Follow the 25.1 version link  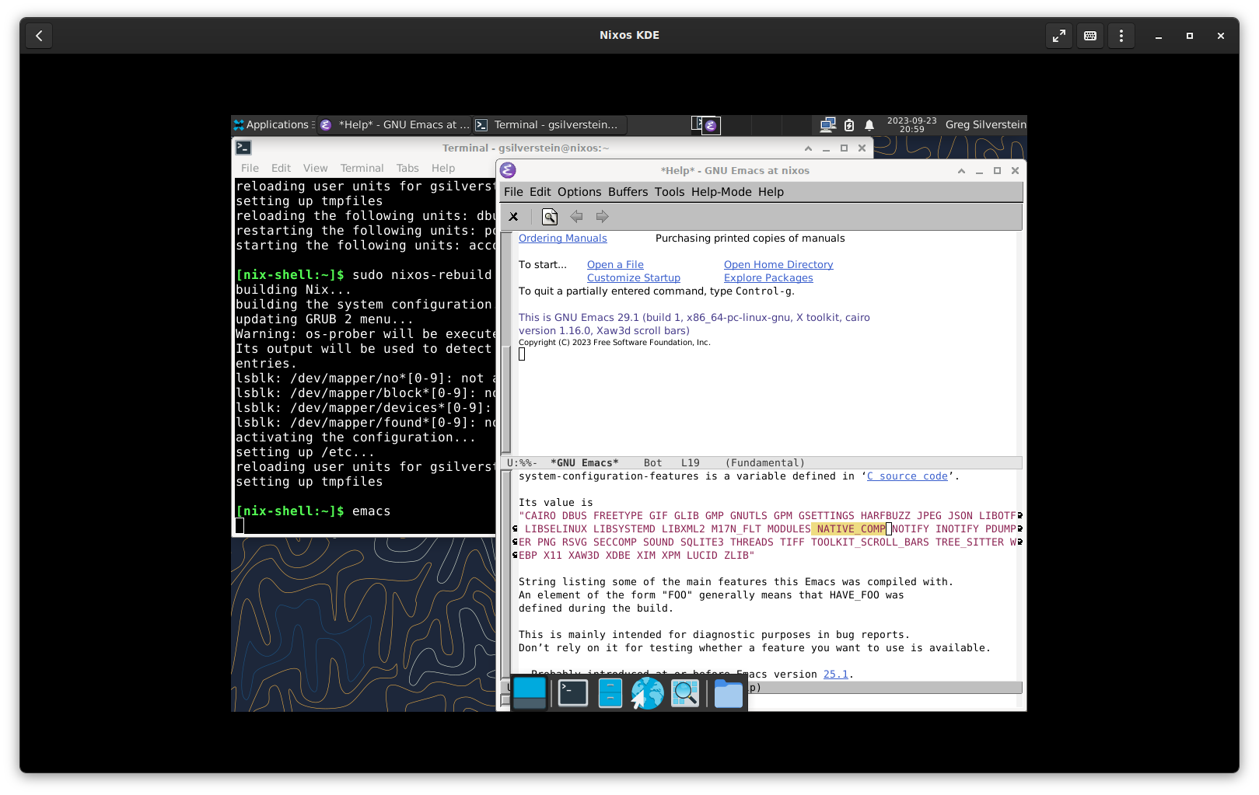coord(836,675)
